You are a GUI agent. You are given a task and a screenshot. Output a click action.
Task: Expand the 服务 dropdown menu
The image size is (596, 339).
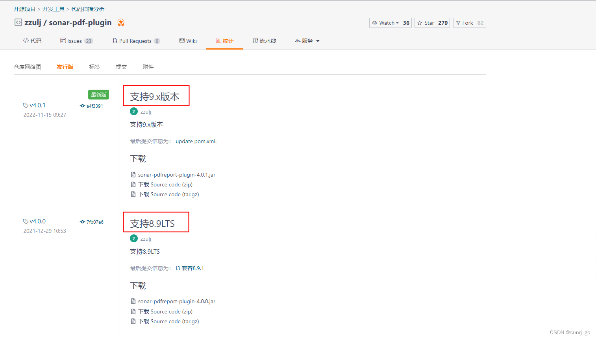tap(307, 41)
